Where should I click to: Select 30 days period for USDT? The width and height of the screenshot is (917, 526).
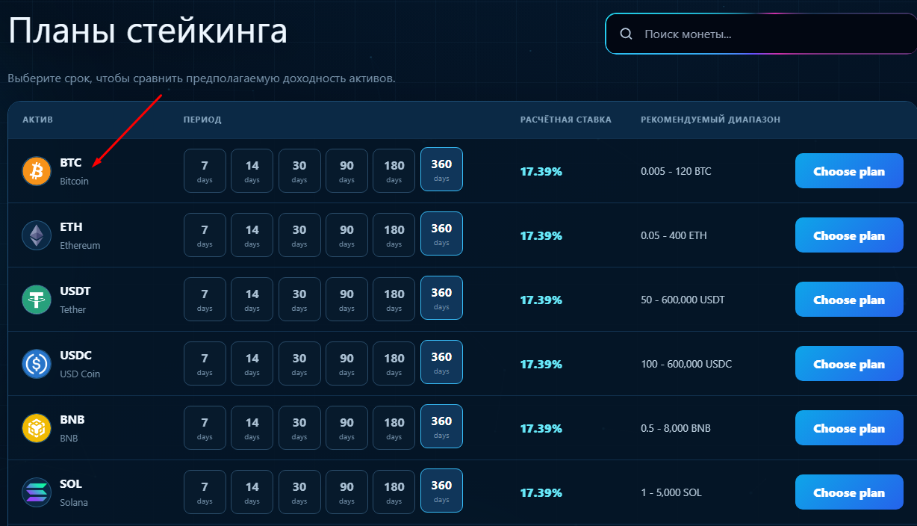[x=299, y=300]
